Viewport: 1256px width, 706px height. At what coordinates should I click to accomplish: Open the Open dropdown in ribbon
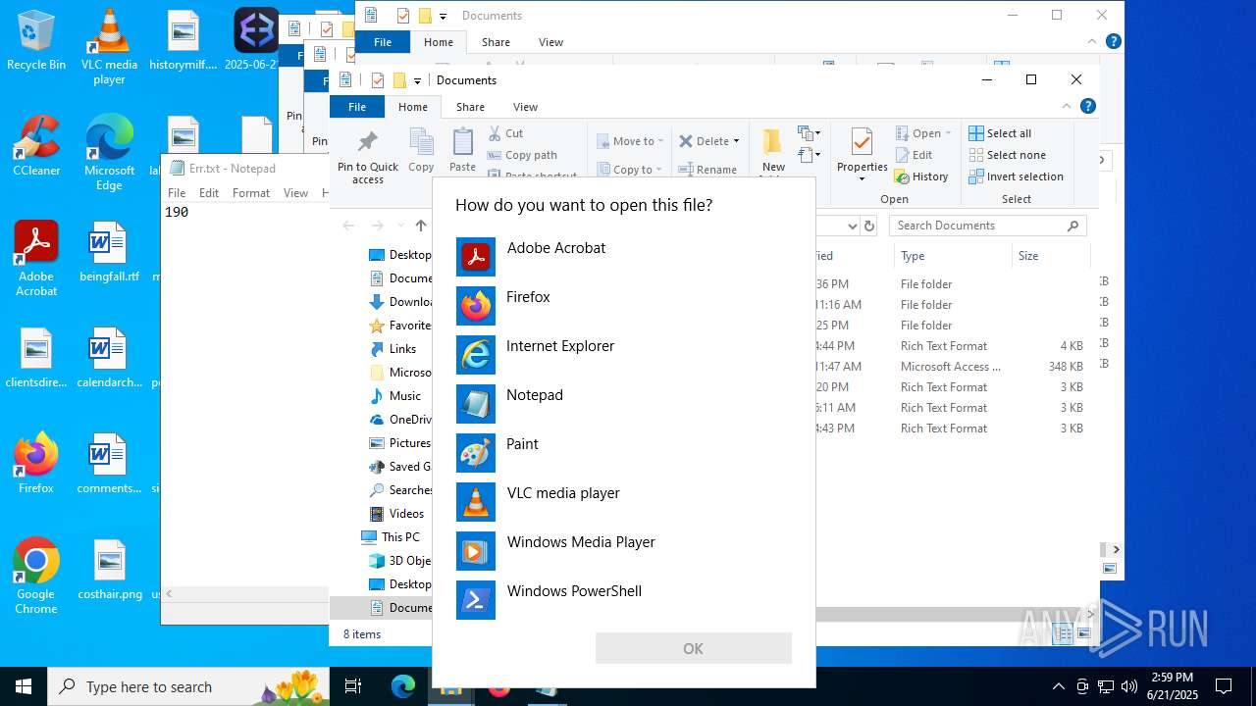tap(923, 133)
